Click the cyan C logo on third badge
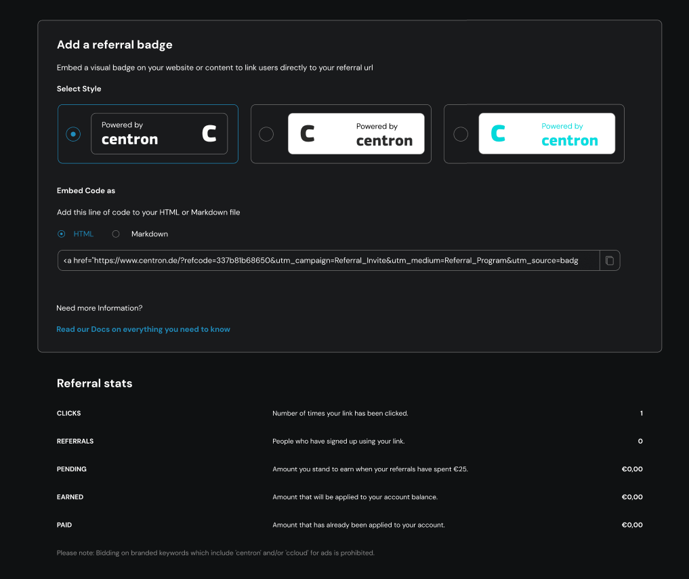 tap(498, 133)
